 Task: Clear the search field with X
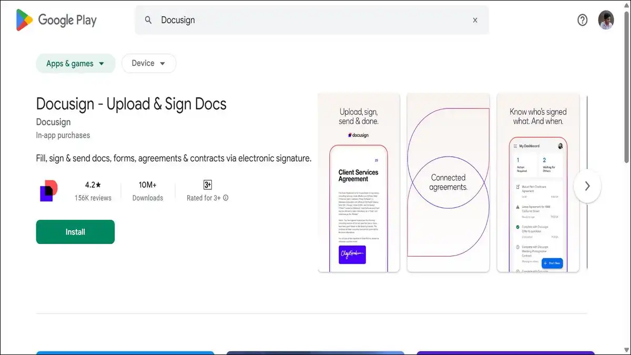pyautogui.click(x=475, y=20)
